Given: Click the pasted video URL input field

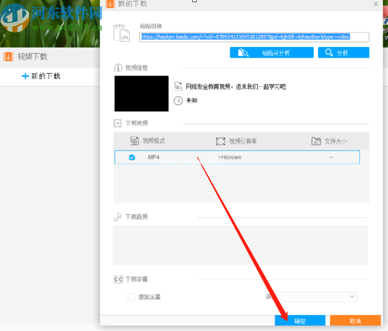Looking at the screenshot, I should [254, 37].
